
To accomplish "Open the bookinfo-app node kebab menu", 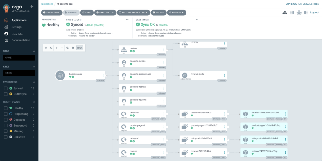I will [103, 75].
